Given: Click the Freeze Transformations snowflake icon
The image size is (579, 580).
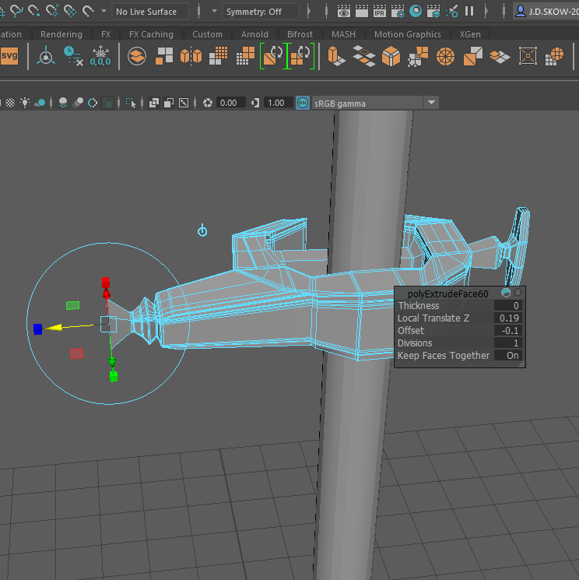Looking at the screenshot, I should (100, 56).
